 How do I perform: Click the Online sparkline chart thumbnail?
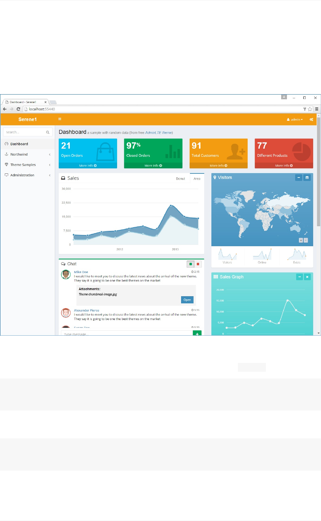pos(262,254)
